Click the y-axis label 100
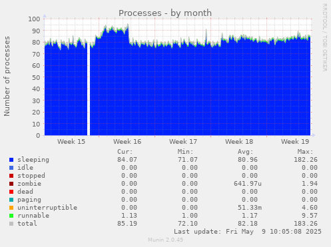Image resolution: width=331 pixels, height=247 pixels. point(34,19)
